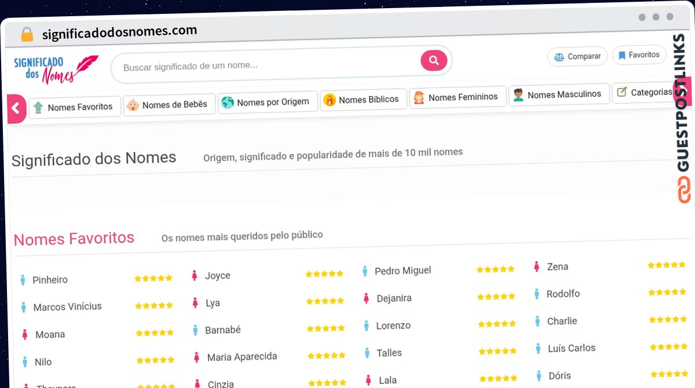Open the name Barnabé

(x=223, y=330)
